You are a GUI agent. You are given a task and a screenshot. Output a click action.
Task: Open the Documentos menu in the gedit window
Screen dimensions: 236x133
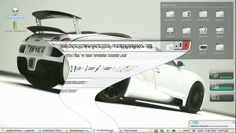pos(113,55)
